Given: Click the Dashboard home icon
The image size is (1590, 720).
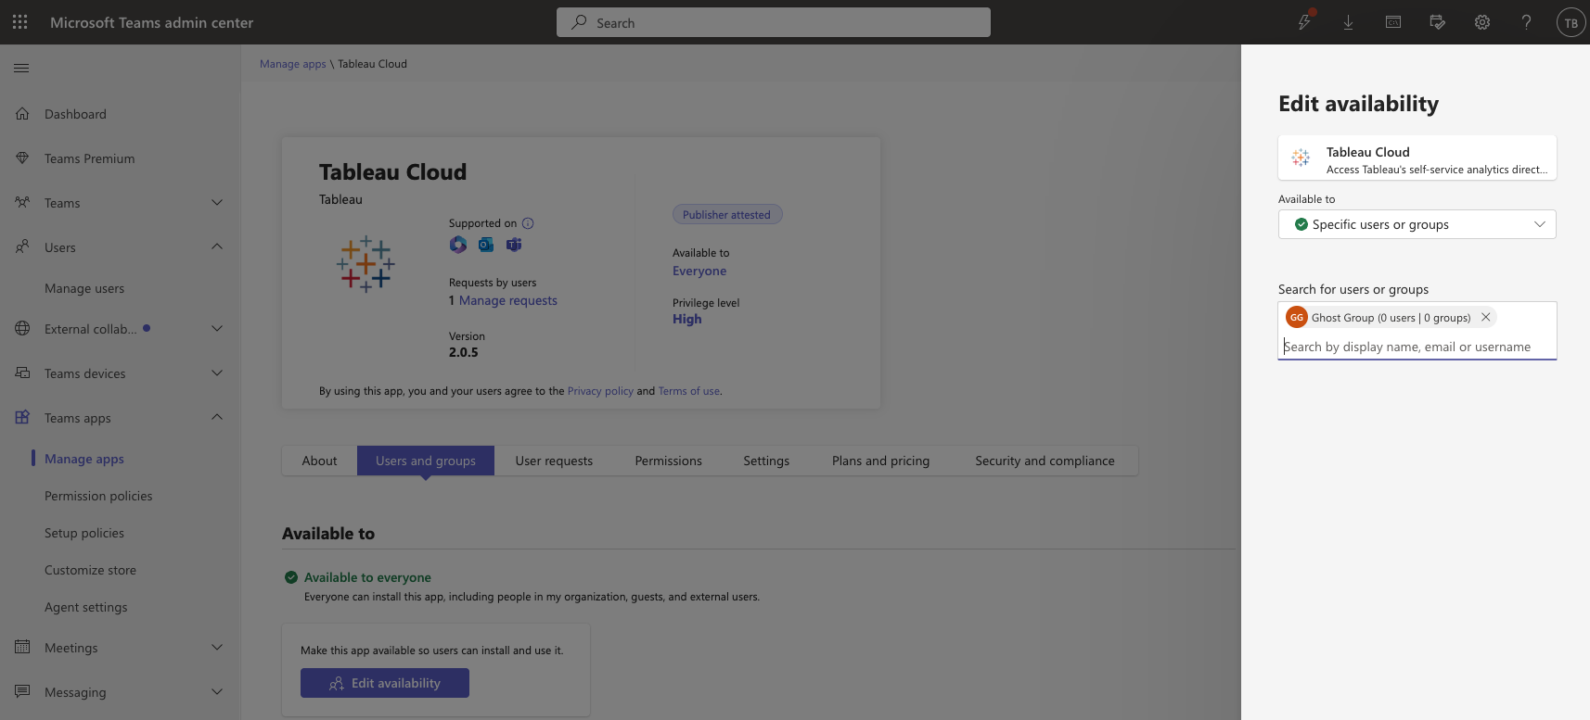Looking at the screenshot, I should pos(22,114).
